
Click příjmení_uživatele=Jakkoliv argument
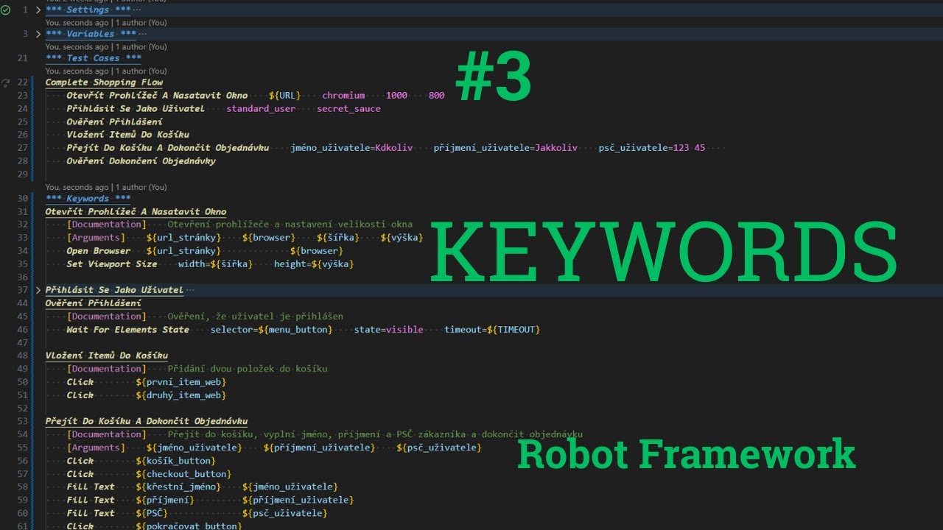(505, 148)
